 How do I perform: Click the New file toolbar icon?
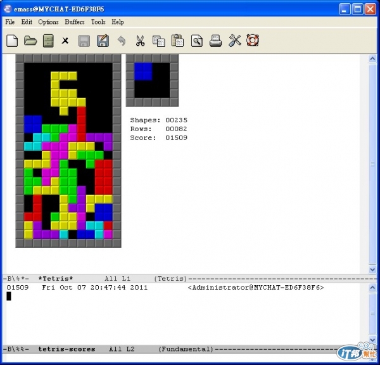[12, 41]
